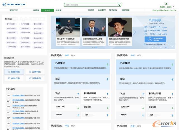This screenshot has height=130, width=179.
Task: Show the next carousel slide arrow
Action: [135, 32]
